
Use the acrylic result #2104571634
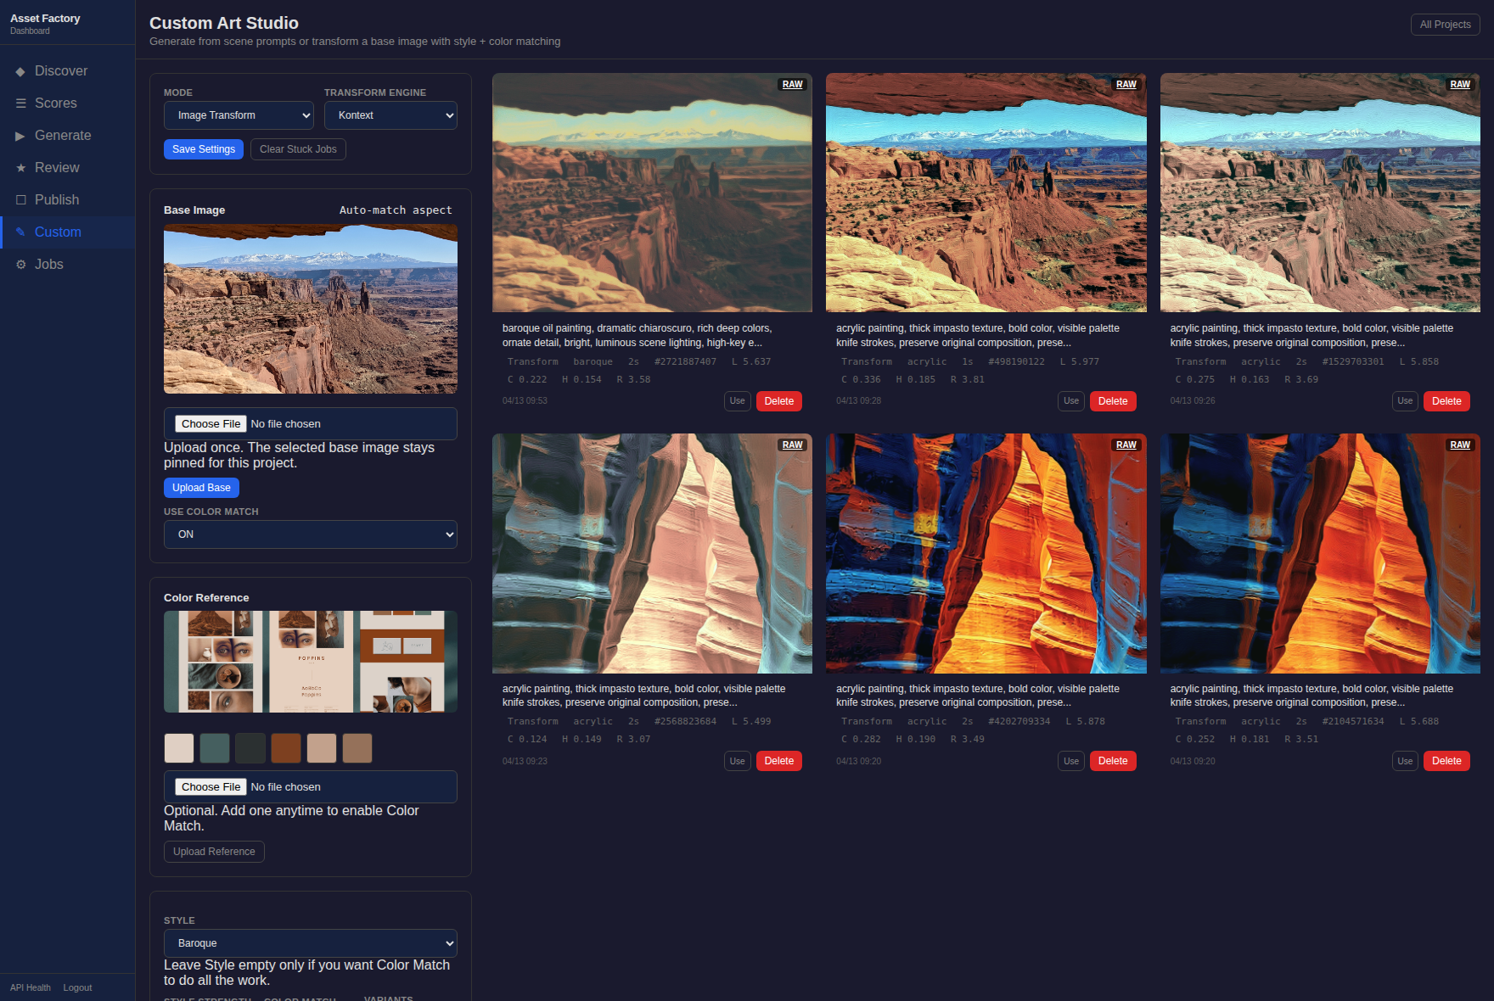1405,761
